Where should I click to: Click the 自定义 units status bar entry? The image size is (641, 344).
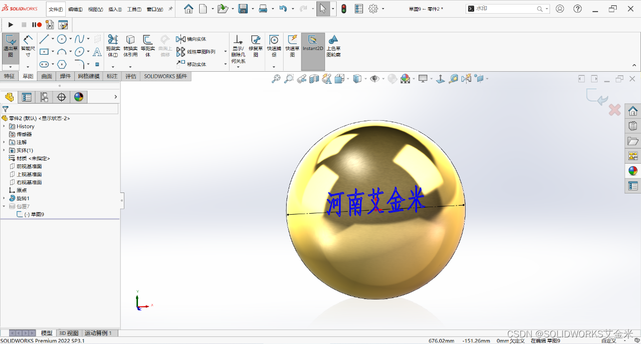point(609,340)
